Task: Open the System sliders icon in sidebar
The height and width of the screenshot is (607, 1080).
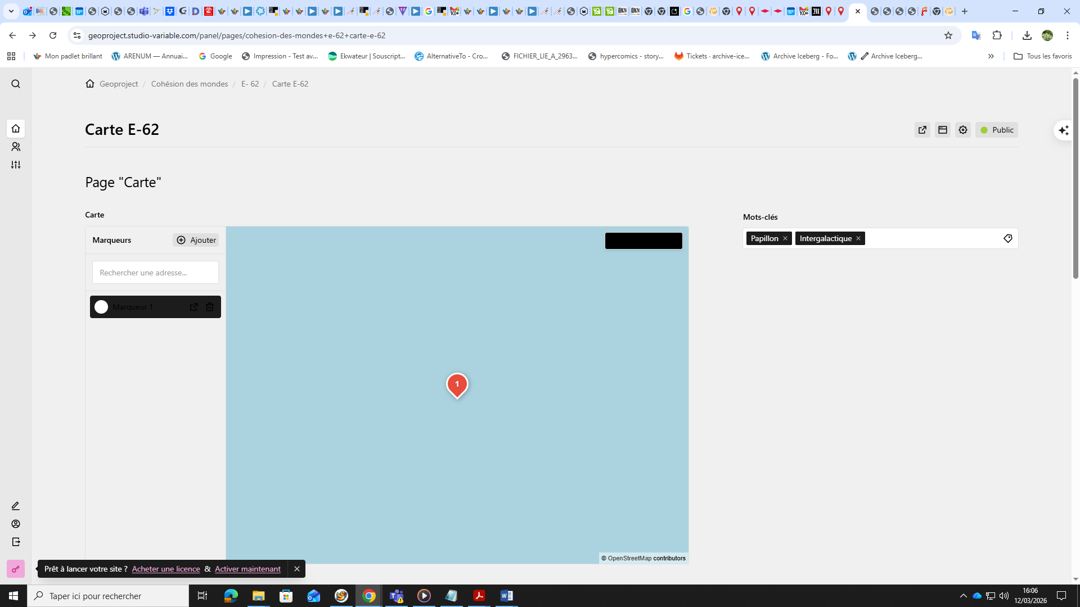Action: (16, 165)
